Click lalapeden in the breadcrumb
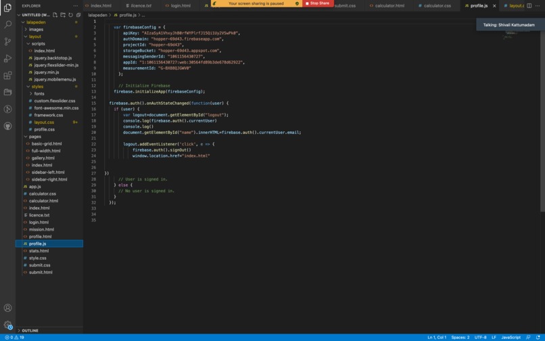 (x=97, y=16)
